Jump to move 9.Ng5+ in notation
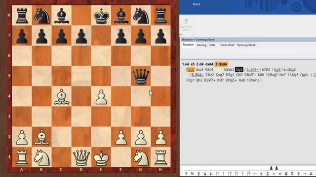The height and width of the screenshot is (177, 316). [x=231, y=80]
